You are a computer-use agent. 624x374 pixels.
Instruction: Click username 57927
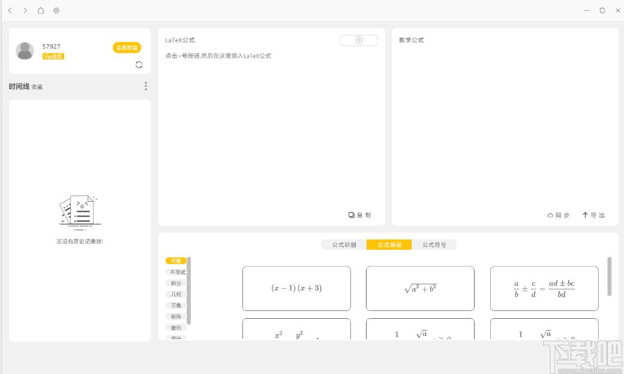(52, 47)
